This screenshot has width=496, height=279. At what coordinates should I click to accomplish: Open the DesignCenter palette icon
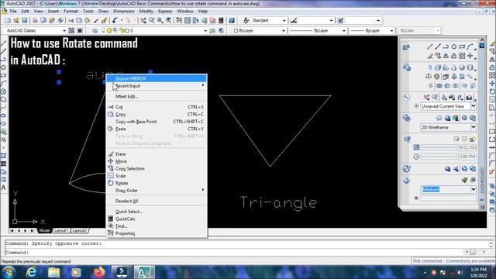[188, 21]
